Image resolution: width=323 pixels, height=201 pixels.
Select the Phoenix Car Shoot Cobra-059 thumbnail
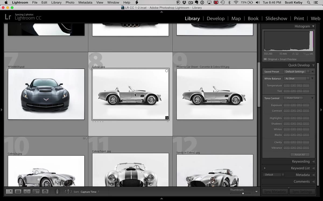[x=215, y=94]
